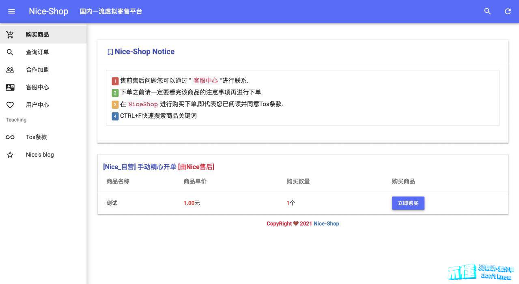Click the Nice-Shop title in header

coord(48,11)
